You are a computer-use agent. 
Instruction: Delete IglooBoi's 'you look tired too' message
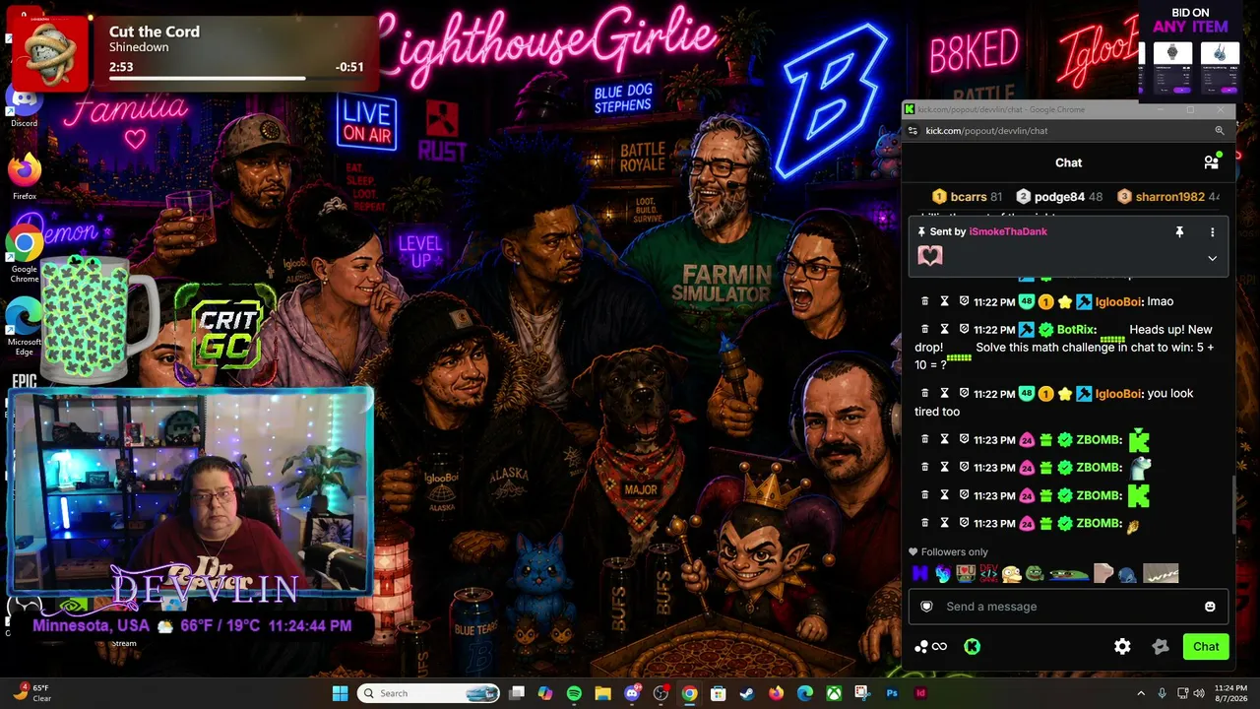point(924,393)
